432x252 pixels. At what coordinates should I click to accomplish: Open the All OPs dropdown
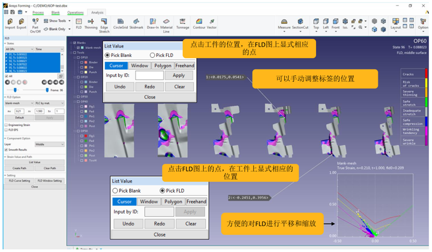pyautogui.click(x=19, y=49)
